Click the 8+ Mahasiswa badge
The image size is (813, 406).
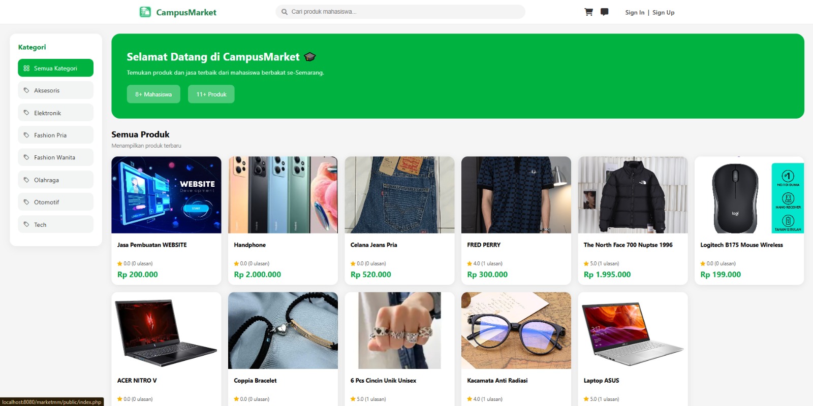(153, 94)
